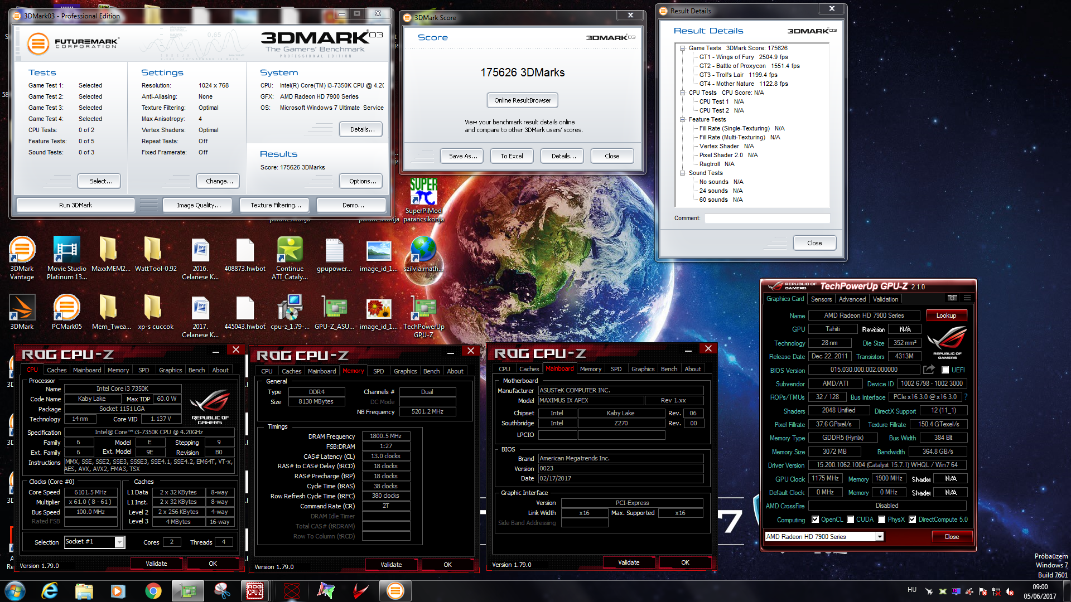The width and height of the screenshot is (1071, 602).
Task: Toggle the PhysX checkbox
Action: click(x=882, y=520)
